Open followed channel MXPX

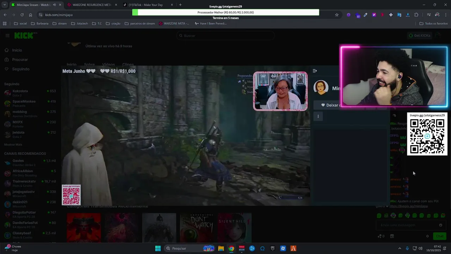tap(30, 123)
